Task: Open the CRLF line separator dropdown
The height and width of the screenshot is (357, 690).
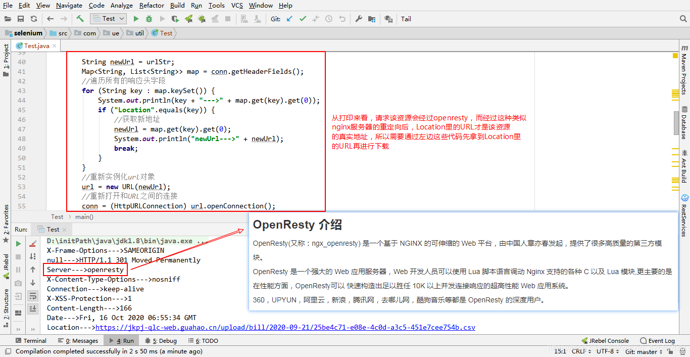Action: point(581,351)
